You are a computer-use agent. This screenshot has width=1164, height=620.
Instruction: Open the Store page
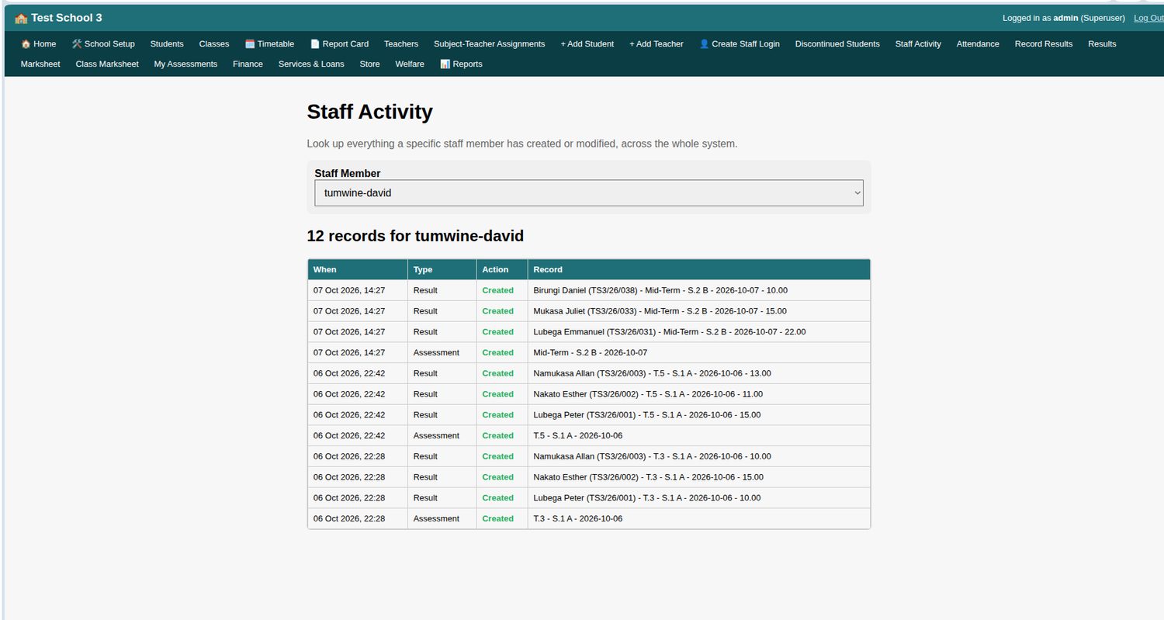(369, 64)
